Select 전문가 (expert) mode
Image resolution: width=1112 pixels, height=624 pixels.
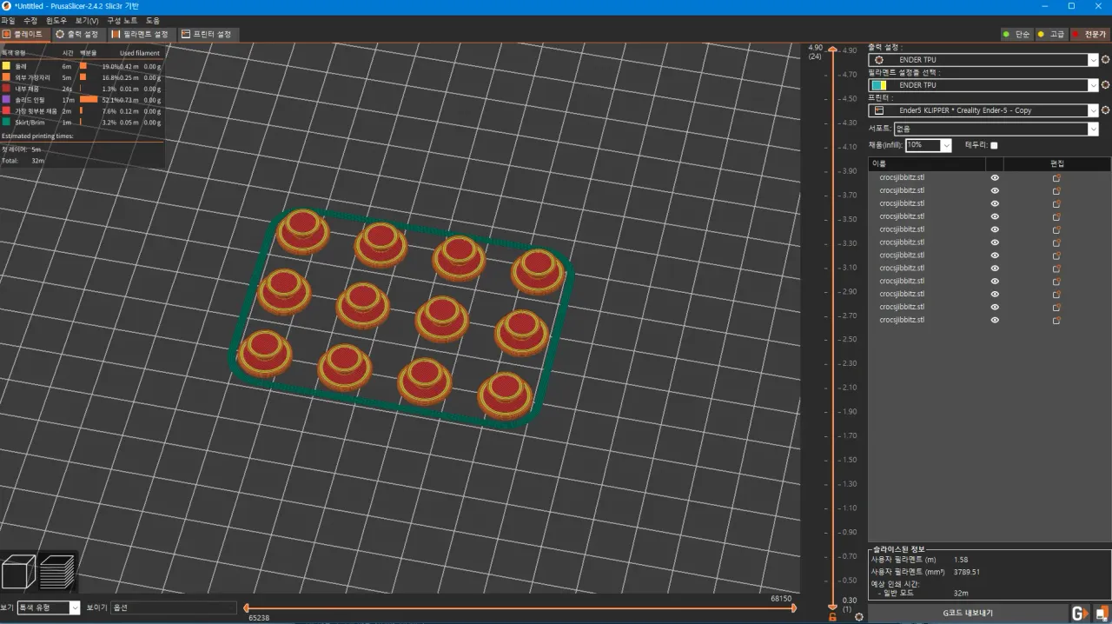click(x=1089, y=34)
